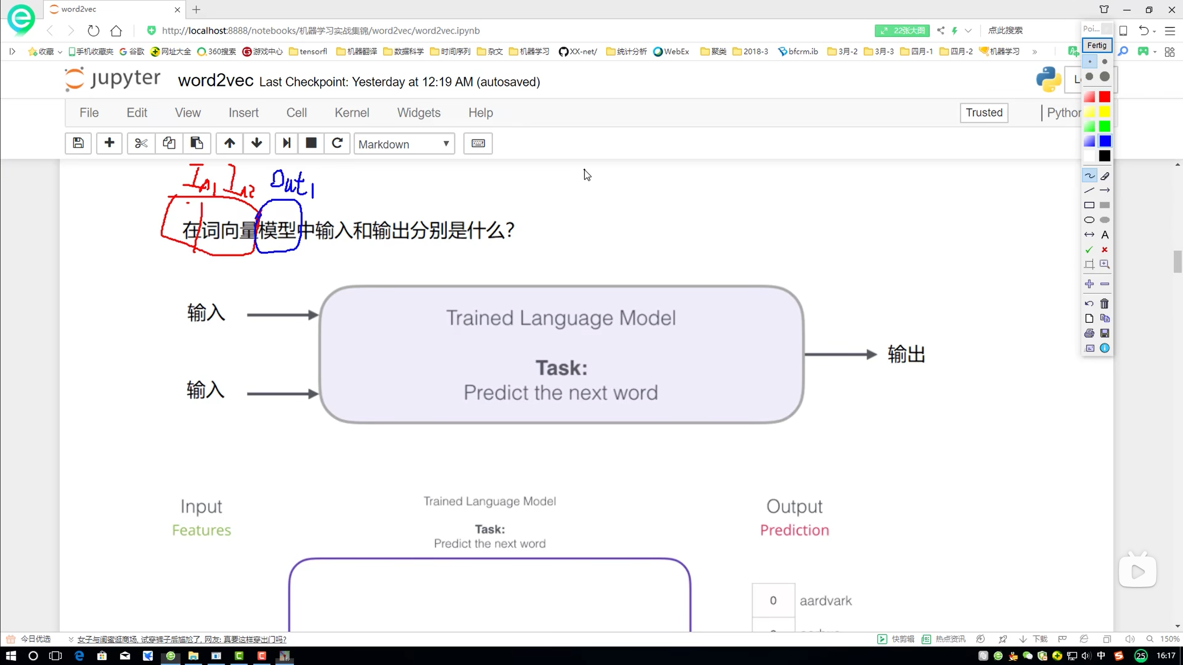Open the Kernel menu
Screen dimensions: 1183x665
coord(352,112)
